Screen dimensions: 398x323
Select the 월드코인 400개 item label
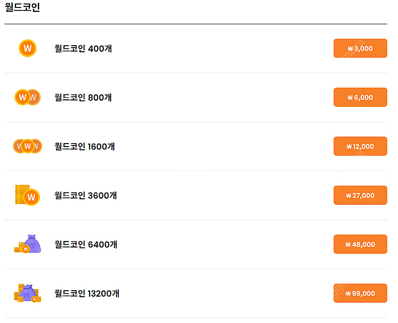(83, 48)
